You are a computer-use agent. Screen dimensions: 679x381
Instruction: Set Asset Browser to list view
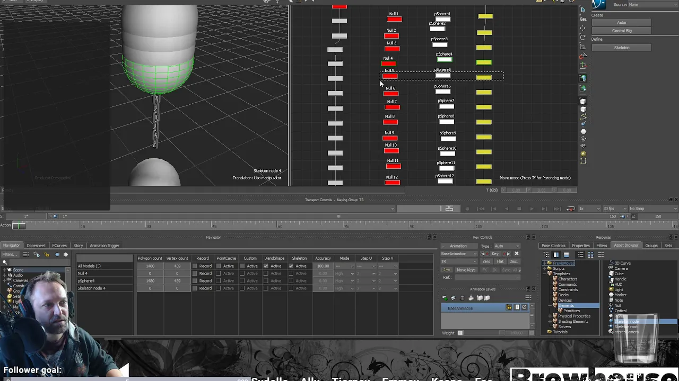[580, 255]
